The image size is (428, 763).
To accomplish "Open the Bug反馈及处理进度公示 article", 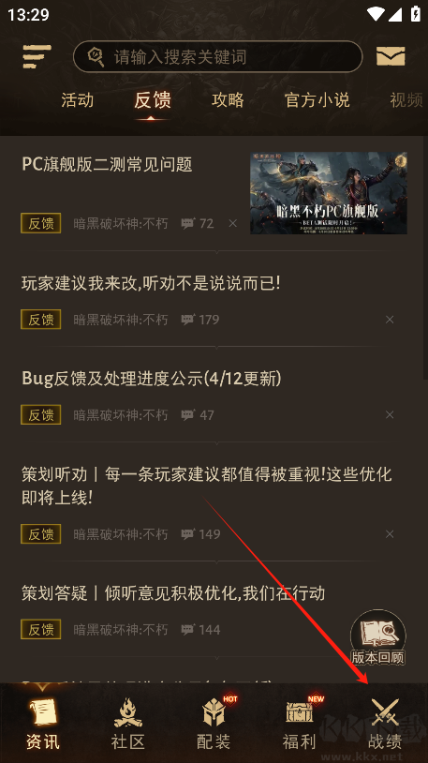I will click(x=152, y=379).
